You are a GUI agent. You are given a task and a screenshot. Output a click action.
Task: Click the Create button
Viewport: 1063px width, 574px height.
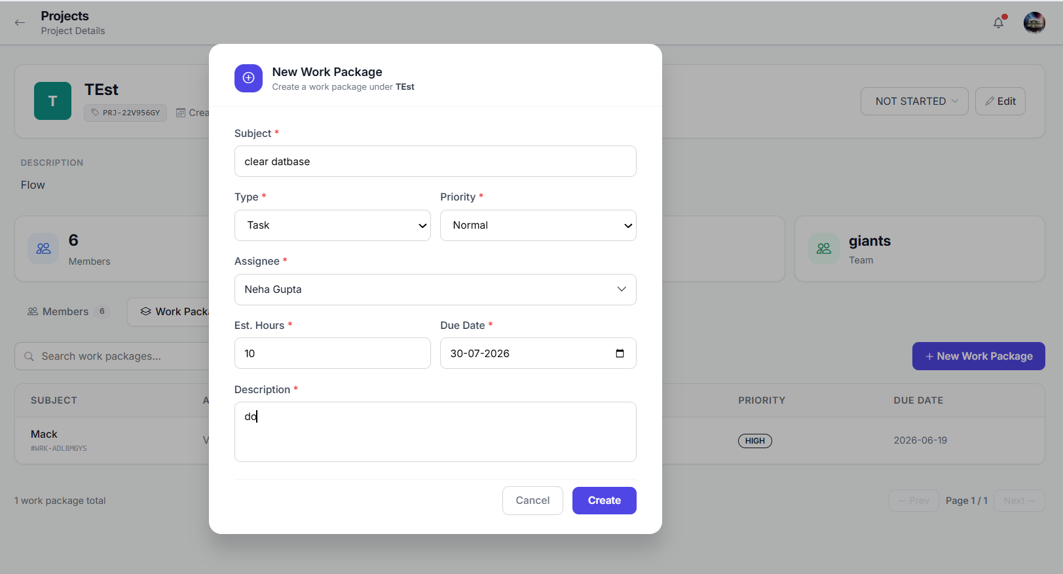coord(605,501)
